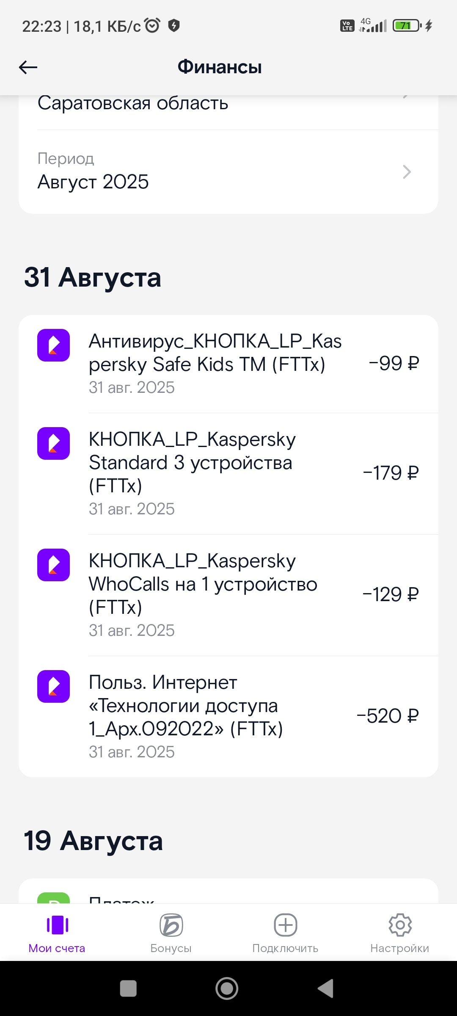Tap the Kaspersky WhoCalls transaction icon
This screenshot has height=1016, width=457.
54,565
